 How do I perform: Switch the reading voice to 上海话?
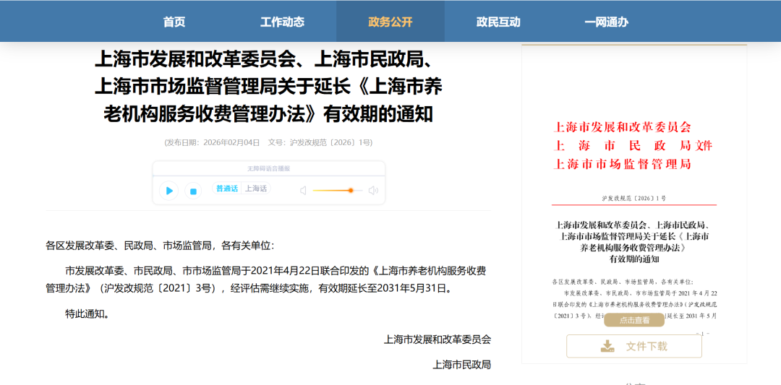(255, 189)
